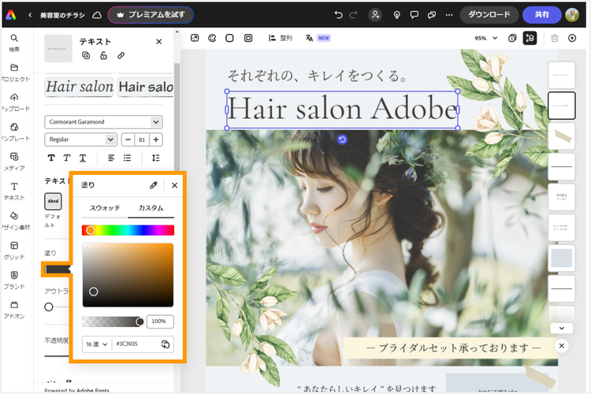Click the delete trash icon
This screenshot has height=394, width=591.
[x=555, y=38]
